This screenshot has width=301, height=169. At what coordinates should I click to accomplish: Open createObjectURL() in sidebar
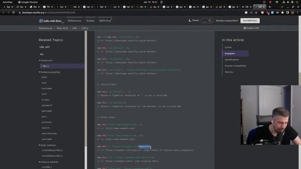click(52, 150)
